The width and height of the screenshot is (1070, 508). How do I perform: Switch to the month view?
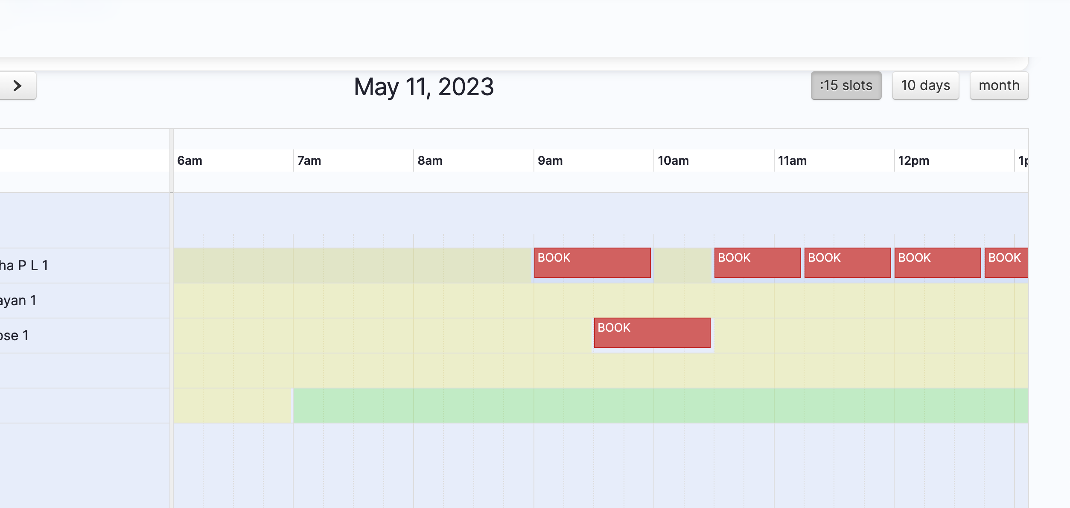point(998,86)
